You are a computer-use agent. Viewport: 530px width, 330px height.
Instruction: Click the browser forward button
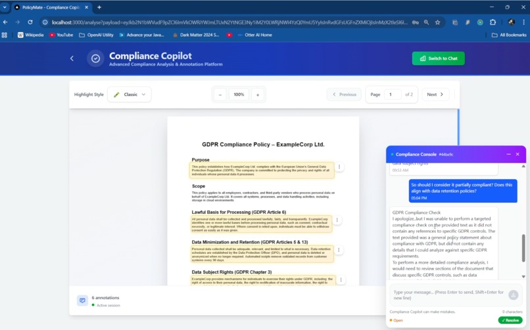coord(18,22)
